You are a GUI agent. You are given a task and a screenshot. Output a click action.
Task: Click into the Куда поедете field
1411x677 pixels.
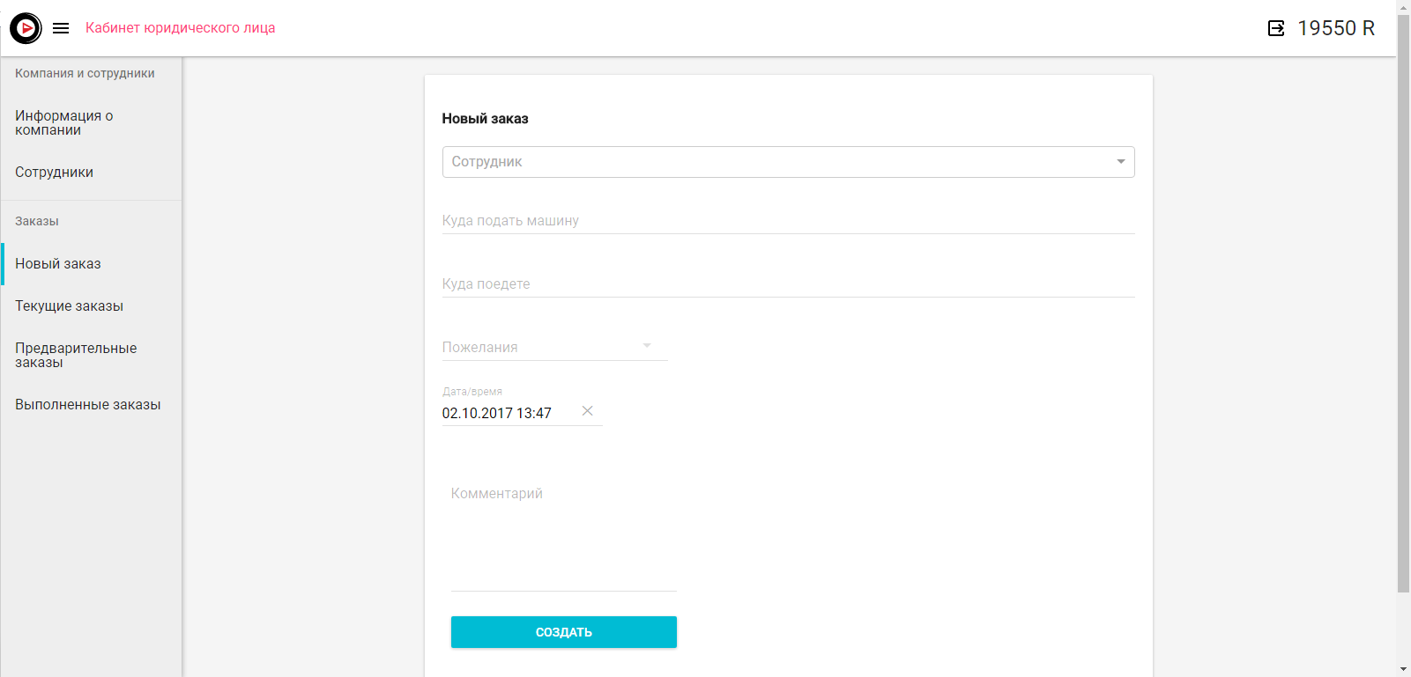pos(788,284)
